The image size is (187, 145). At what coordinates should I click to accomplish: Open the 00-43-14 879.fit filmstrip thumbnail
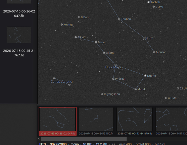[x=135, y=119]
